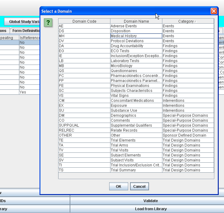Sort by the Domain Name column header
The image size is (224, 213).
tap(136, 21)
